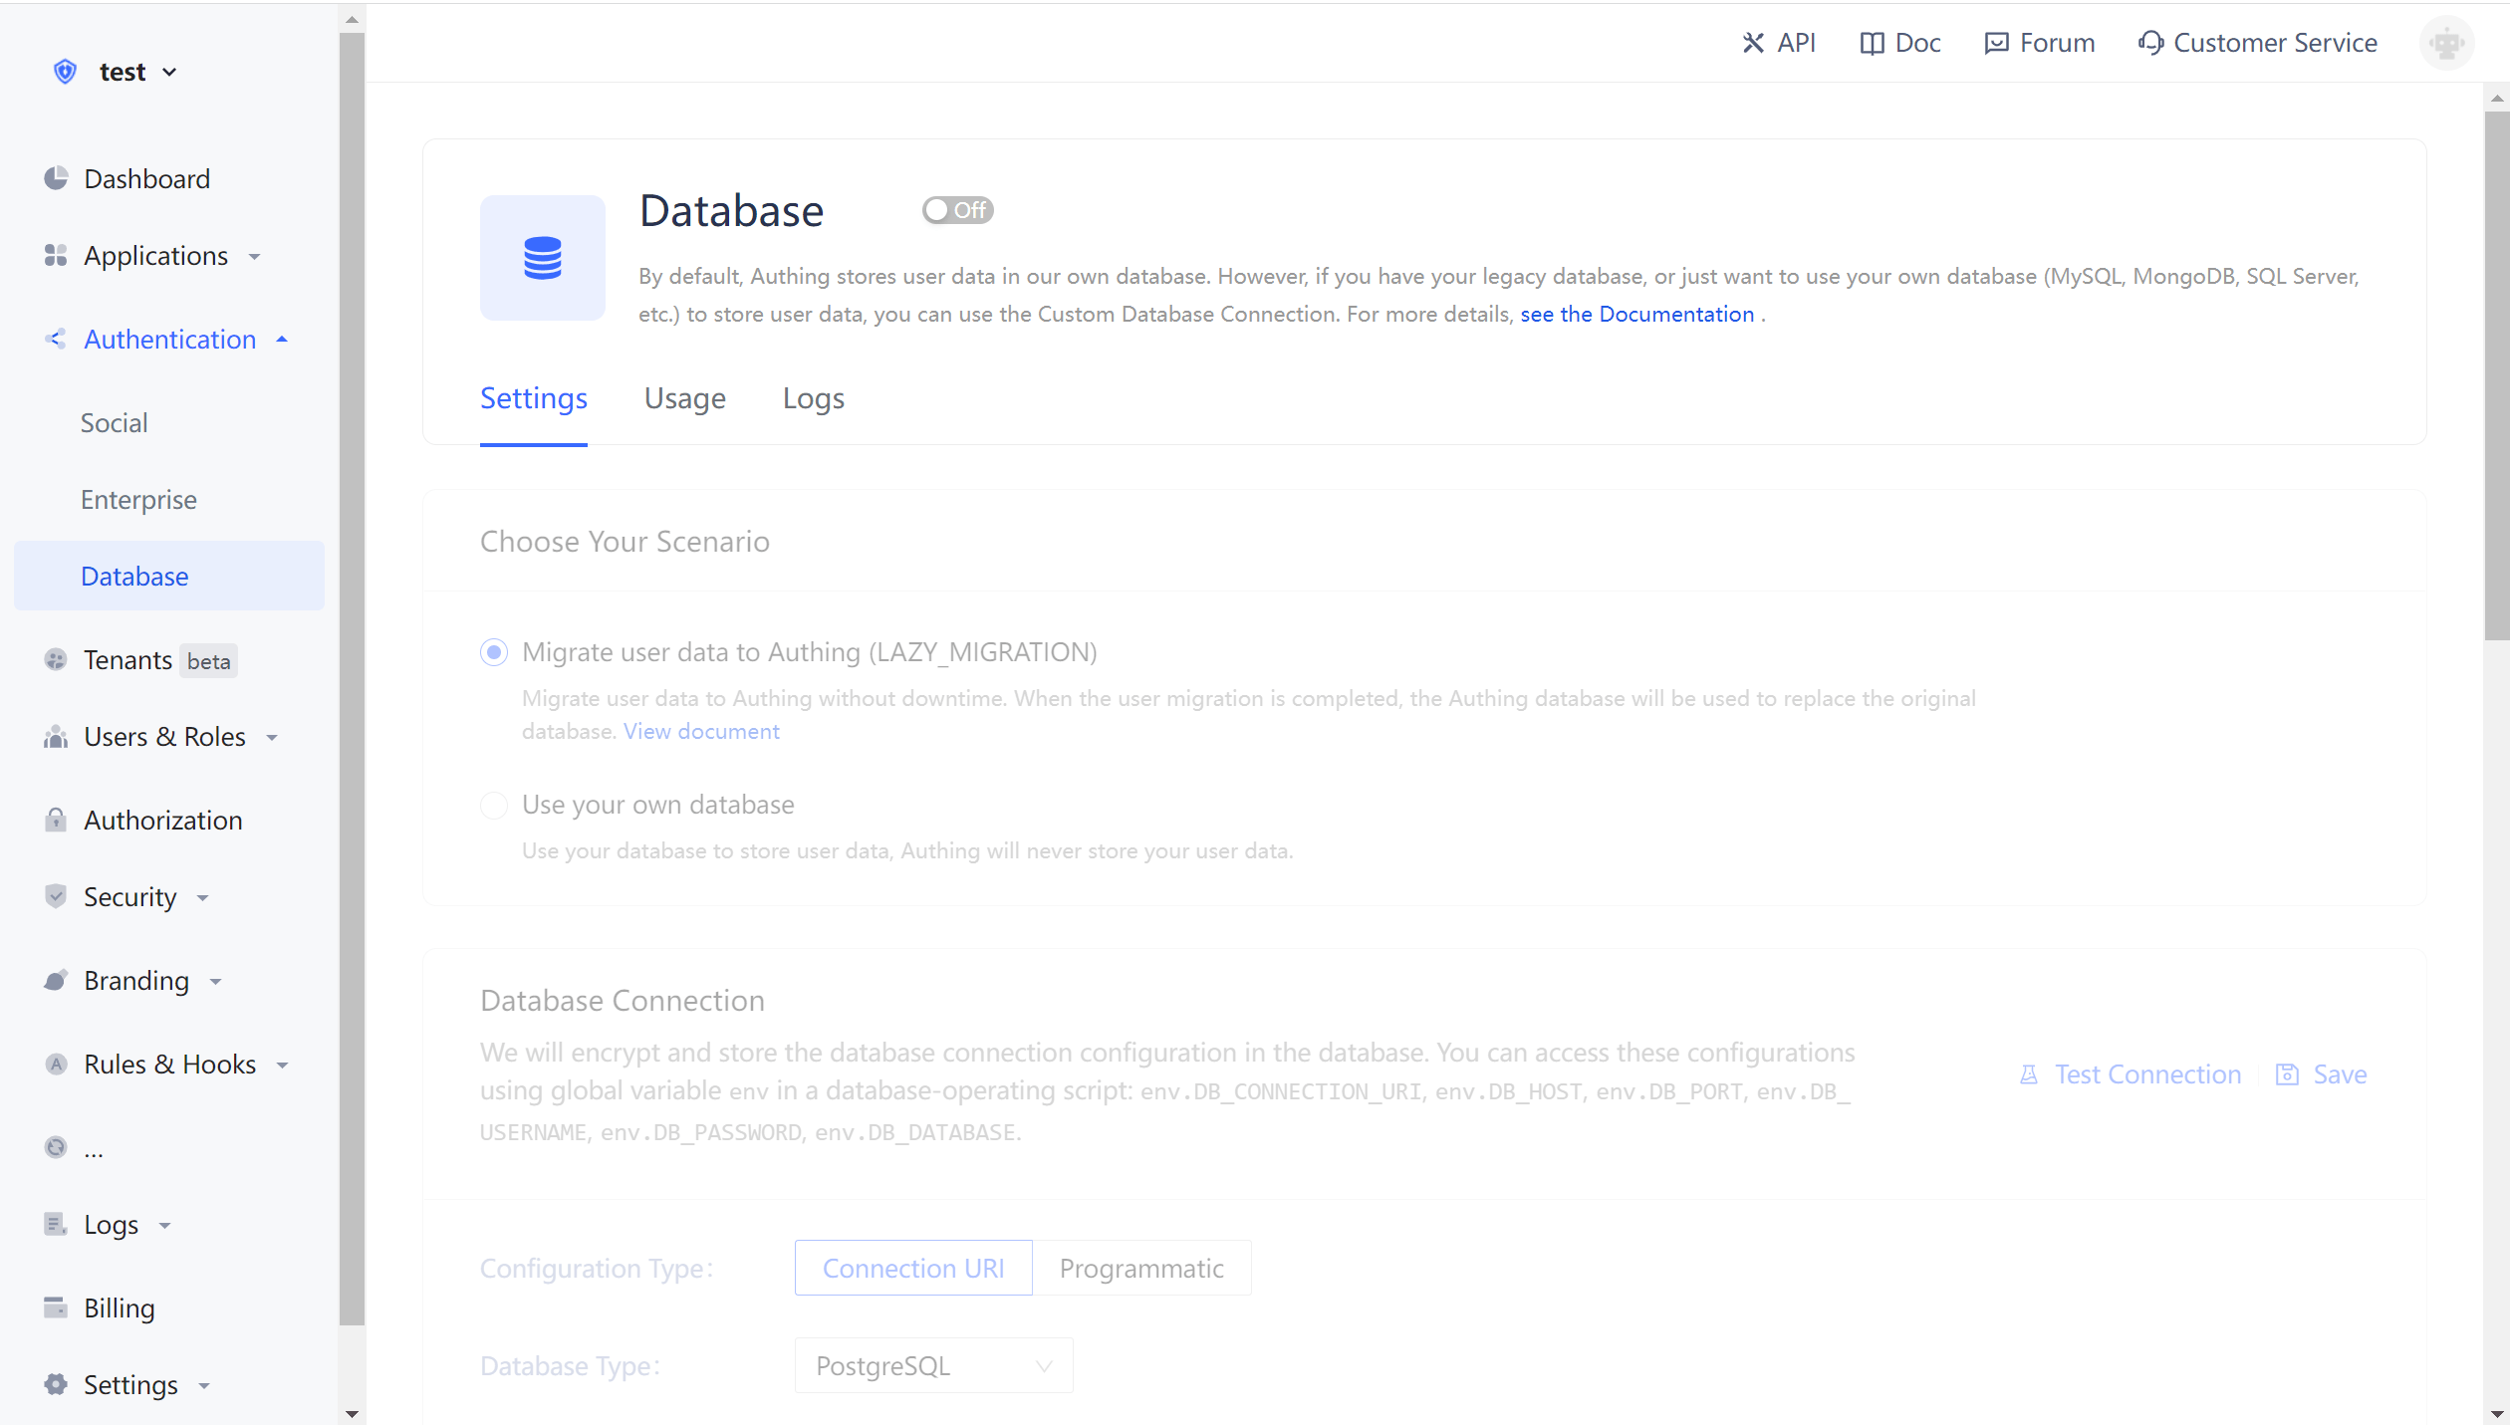Viewport: 2510px width, 1425px height.
Task: Select the LAZY_MIGRATION radio option
Action: coord(494,652)
